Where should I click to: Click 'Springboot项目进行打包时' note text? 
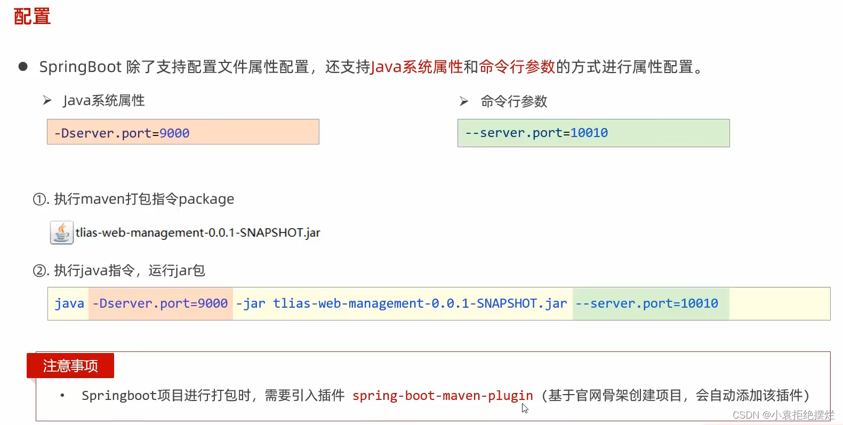(166, 396)
